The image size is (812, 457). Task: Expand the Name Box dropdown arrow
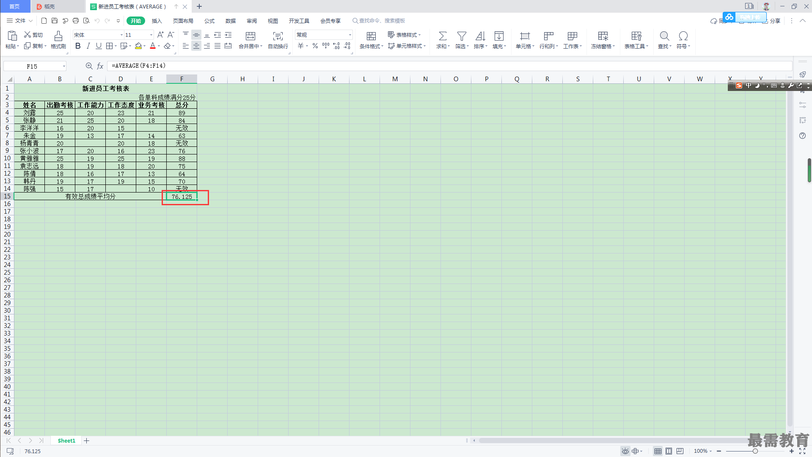click(64, 66)
